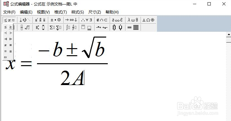Open the labeled arrow templates palette
Image resolution: width=231 pixels, height=121 pixels.
click(x=102, y=28)
